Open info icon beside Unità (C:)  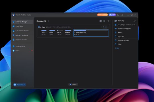[x=135, y=21]
